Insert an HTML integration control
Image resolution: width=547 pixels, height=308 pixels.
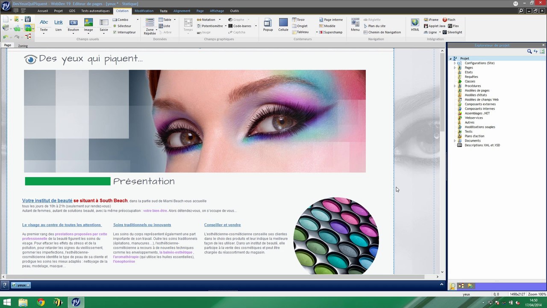coord(415,25)
